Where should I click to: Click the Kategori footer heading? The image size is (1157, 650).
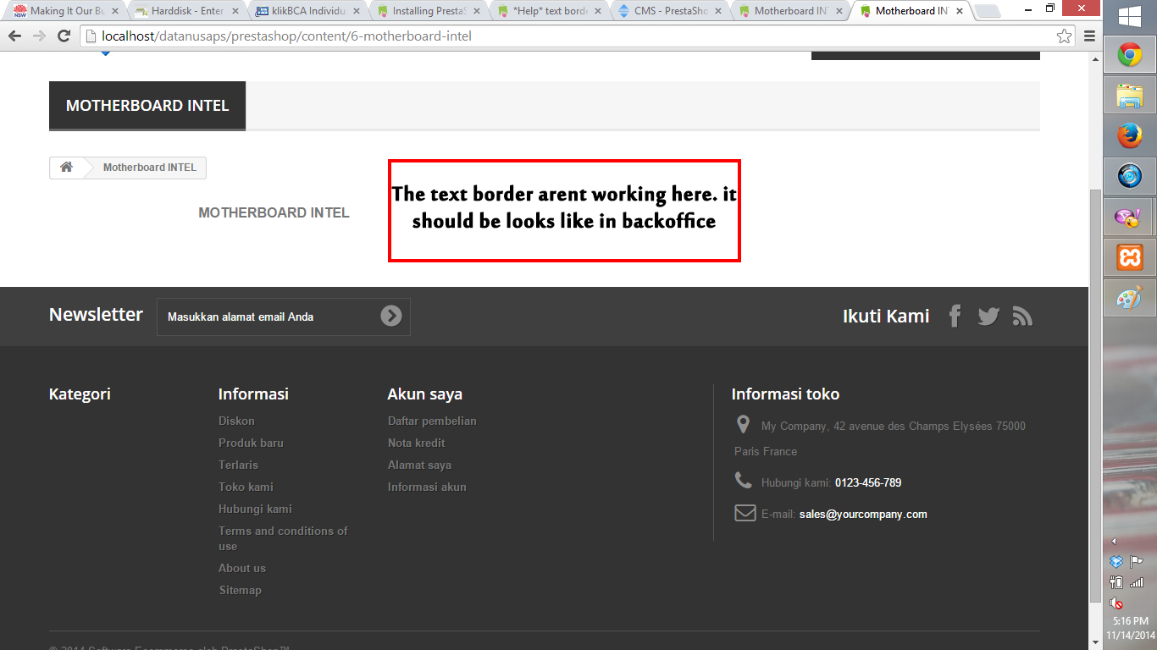[x=80, y=394]
